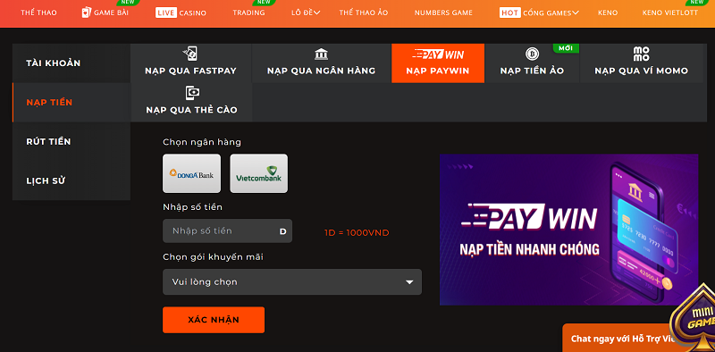Click the PayWin logo icon tab
Viewport: 715px width, 352px height.
pos(438,54)
